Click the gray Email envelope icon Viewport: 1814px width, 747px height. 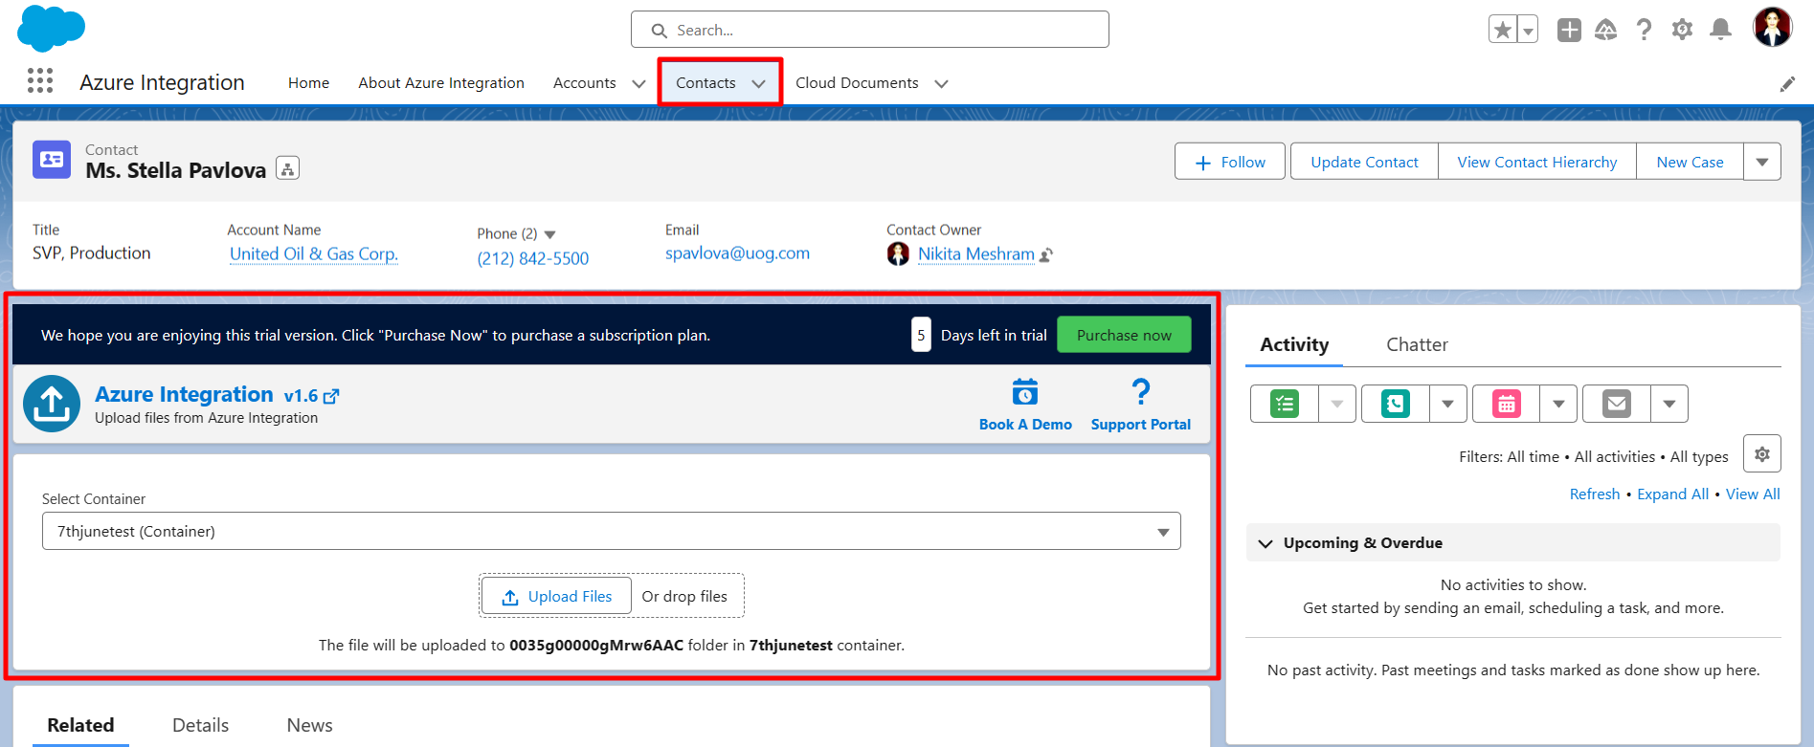[x=1617, y=404]
